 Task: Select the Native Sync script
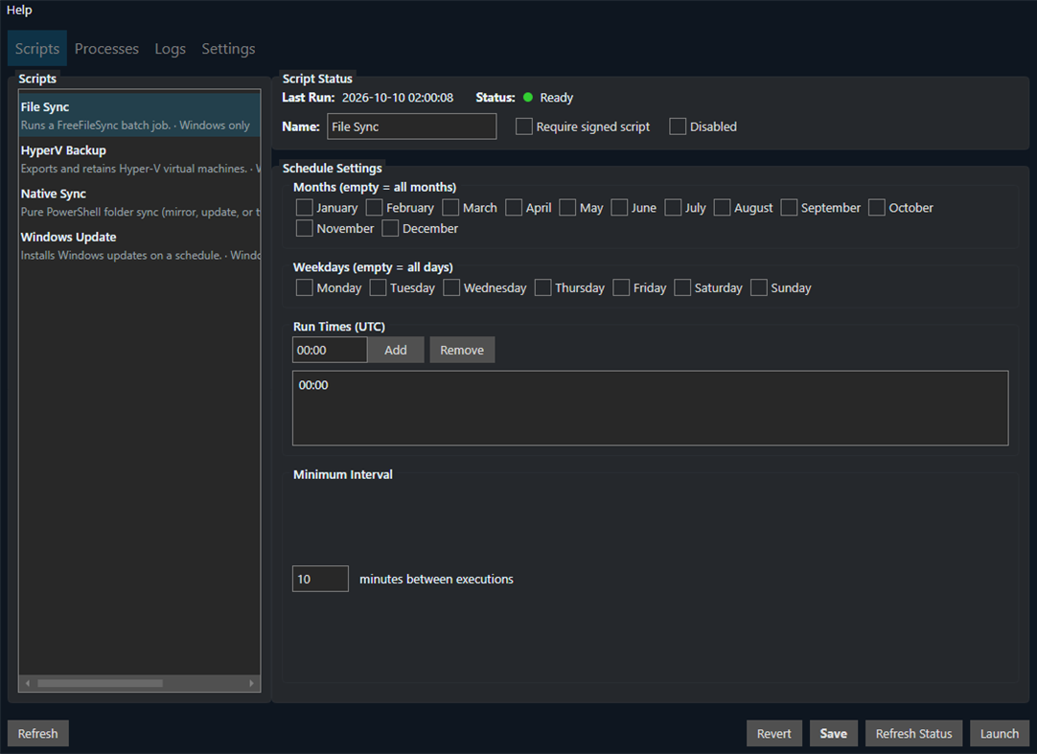pos(140,202)
